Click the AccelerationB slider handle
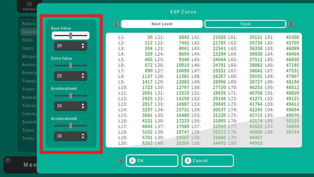Image resolution: width=314 pixels, height=177 pixels. click(x=71, y=125)
